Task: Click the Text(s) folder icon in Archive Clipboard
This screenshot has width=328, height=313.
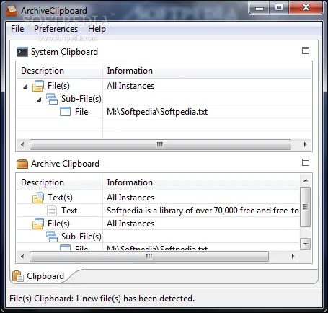Action: coord(38,198)
